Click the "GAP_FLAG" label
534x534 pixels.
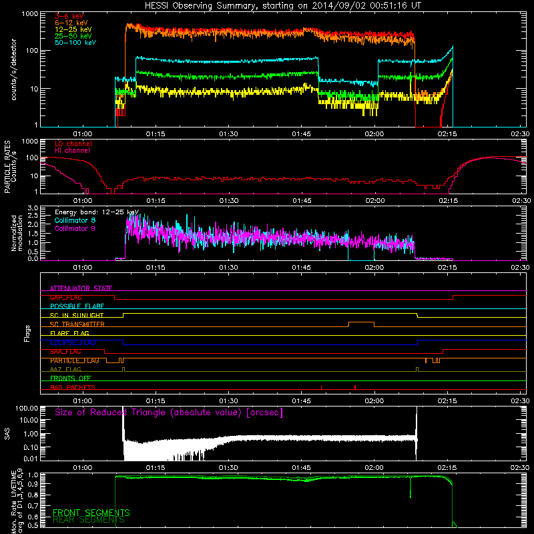[65, 297]
